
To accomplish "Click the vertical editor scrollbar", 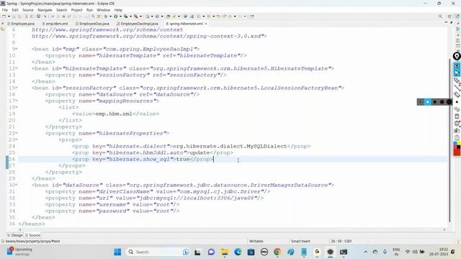I will point(449,140).
